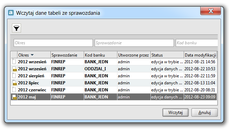Click document icon of 2012 wrzesień ODDZIAL_I row
The height and width of the screenshot is (129, 229).
14,69
